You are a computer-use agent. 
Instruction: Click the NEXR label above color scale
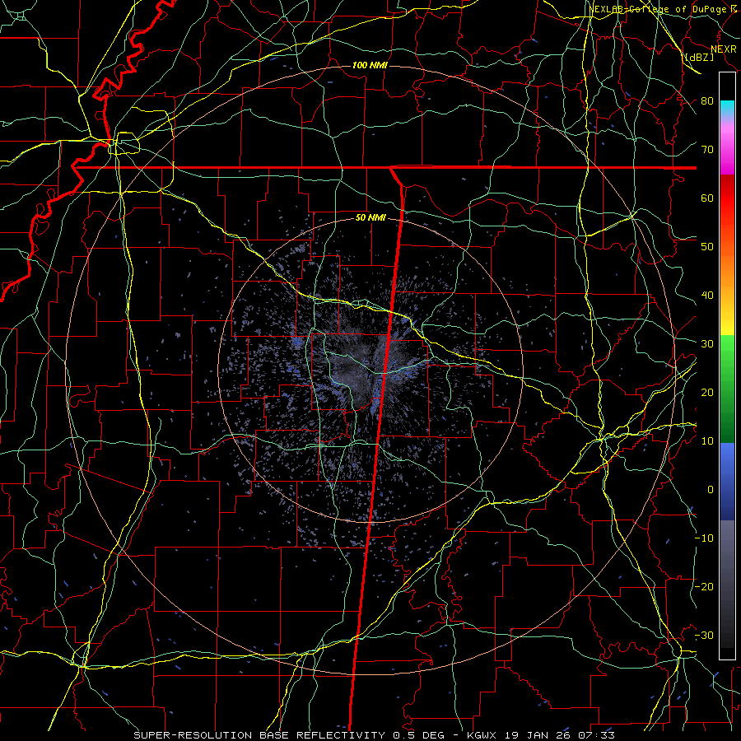pyautogui.click(x=724, y=49)
